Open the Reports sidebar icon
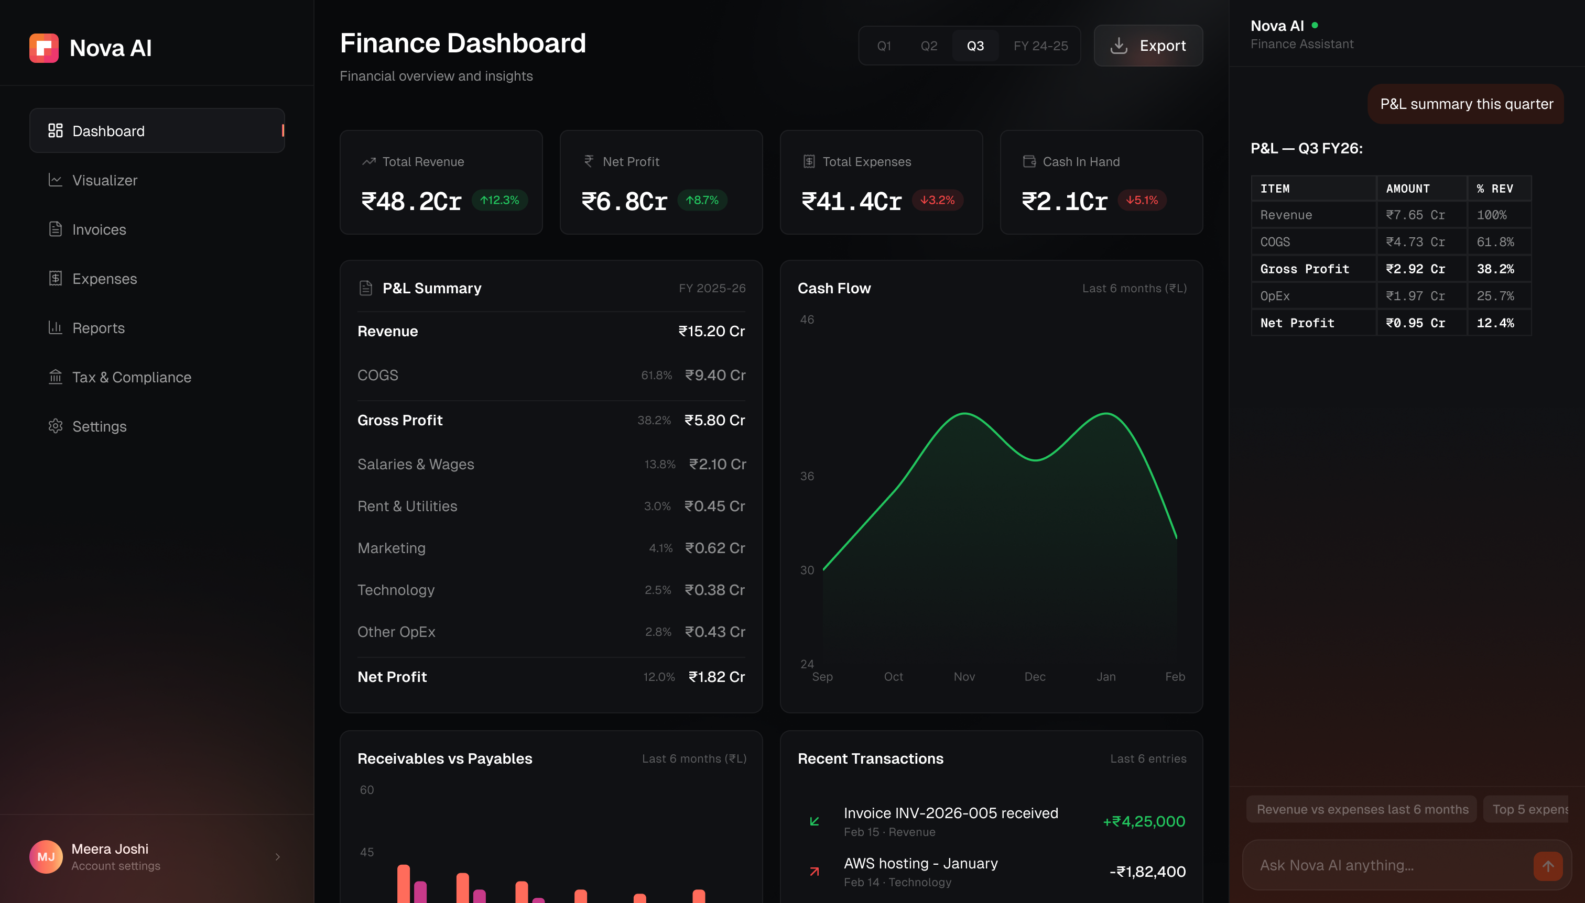 click(x=56, y=327)
